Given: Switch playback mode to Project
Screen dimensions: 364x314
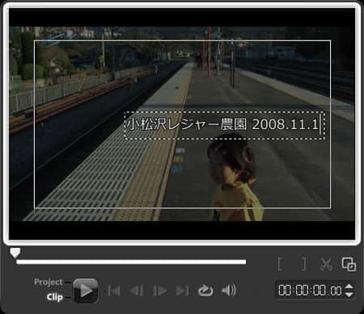Looking at the screenshot, I should coord(49,283).
